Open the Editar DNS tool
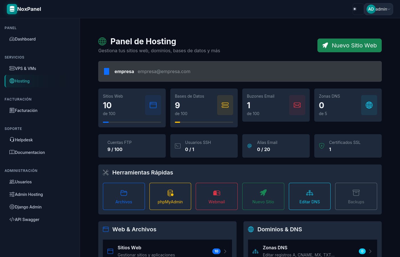 tap(309, 196)
